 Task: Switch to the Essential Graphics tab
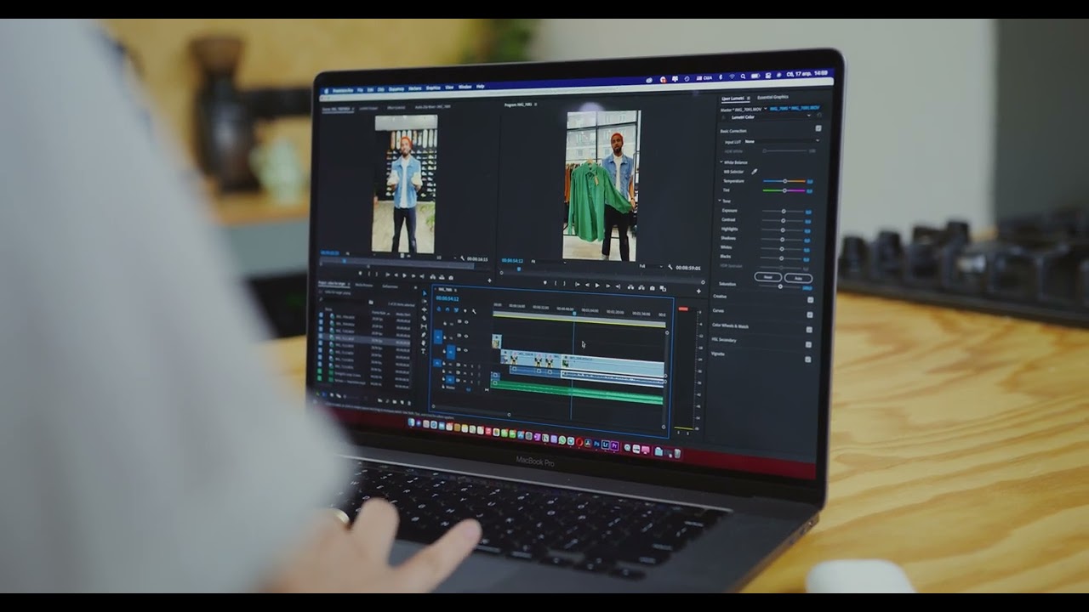[x=773, y=97]
